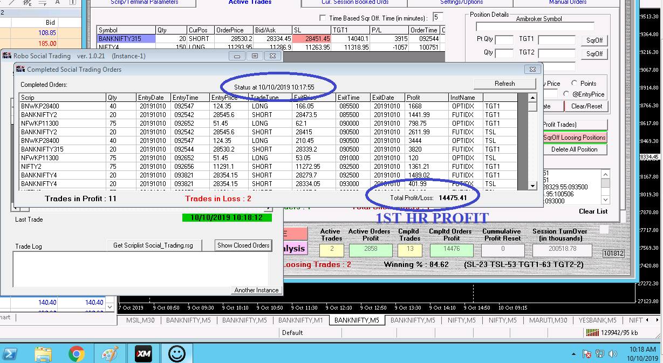Open File Explorer from the taskbar
This screenshot has width=663, height=363.
tap(43, 354)
